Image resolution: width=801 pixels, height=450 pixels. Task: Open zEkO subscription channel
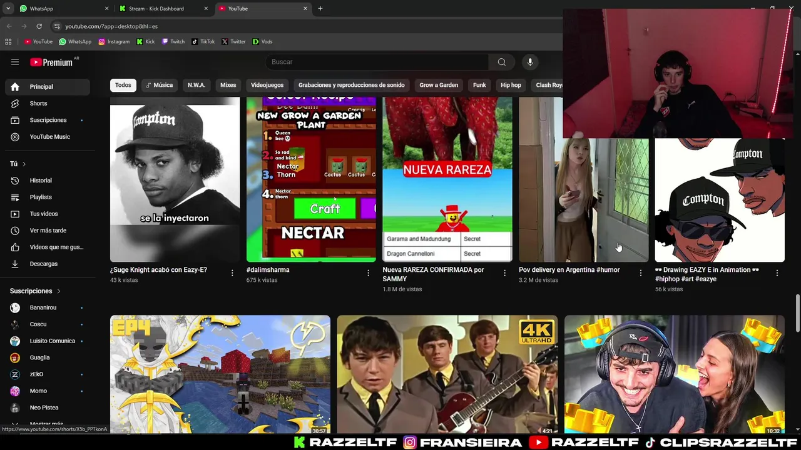pyautogui.click(x=48, y=374)
